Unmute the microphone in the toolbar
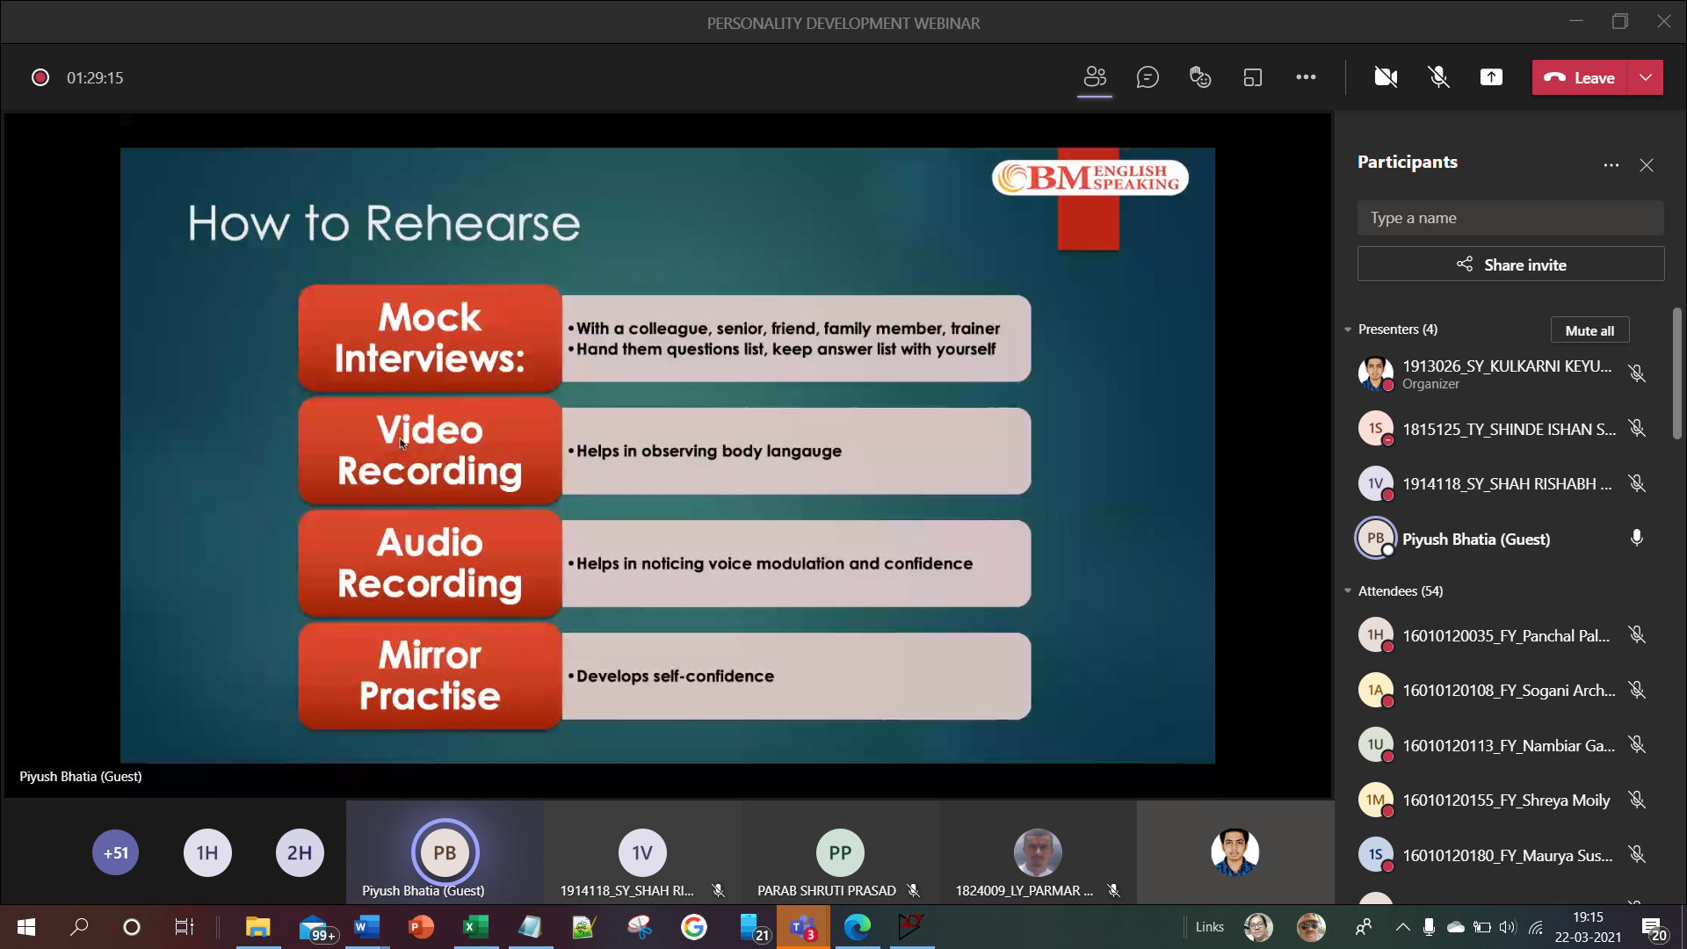This screenshot has width=1687, height=949. coord(1438,77)
